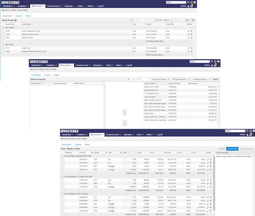The height and width of the screenshot is (216, 255).
Task: Collapse the Type: Sells group
Action: point(3,28)
